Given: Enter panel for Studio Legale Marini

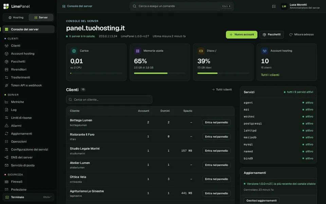Looking at the screenshot, I should pos(216,151).
